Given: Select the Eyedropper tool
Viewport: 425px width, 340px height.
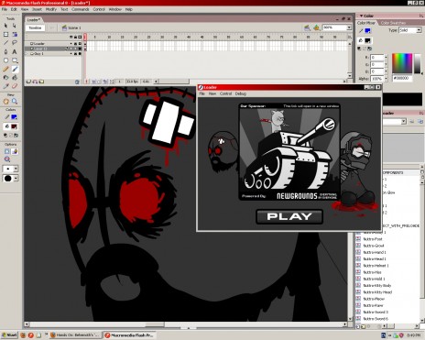Looking at the screenshot, I should (x=5, y=86).
